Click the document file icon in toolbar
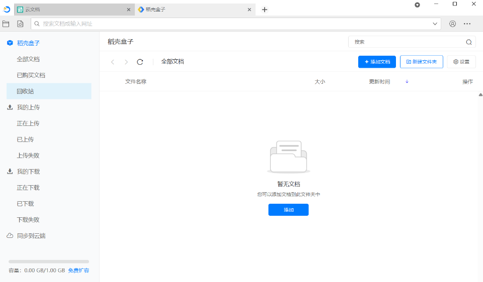 [x=20, y=24]
